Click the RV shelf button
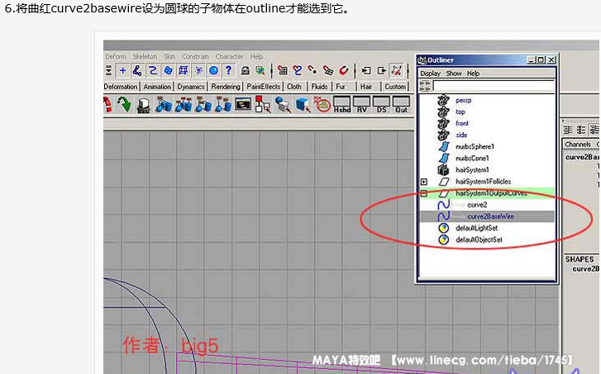 tap(362, 105)
